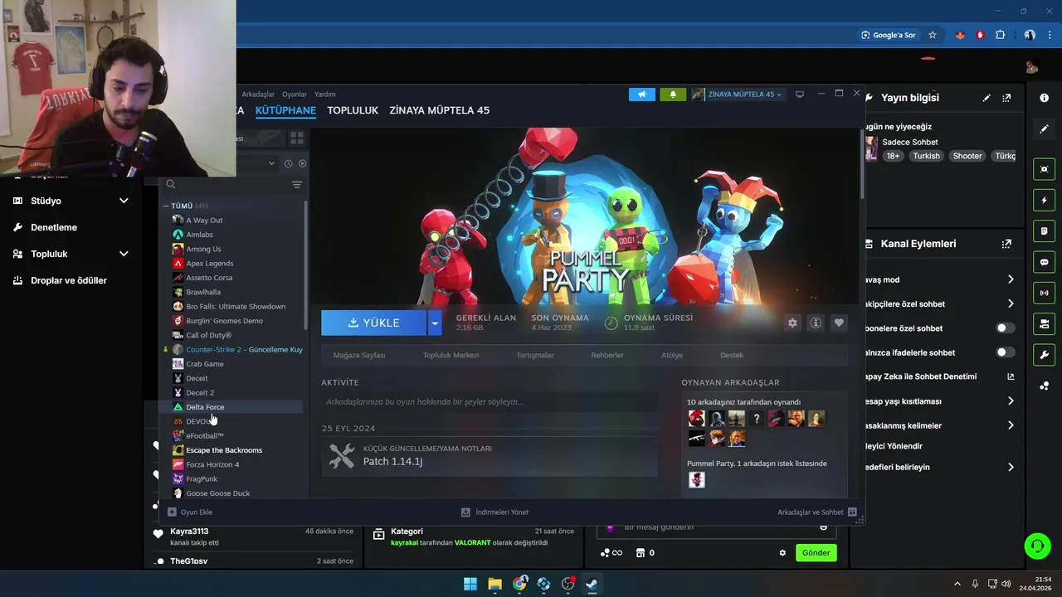This screenshot has height=597, width=1062.
Task: Open the TOPLULUK tab in Steam
Action: pos(353,110)
